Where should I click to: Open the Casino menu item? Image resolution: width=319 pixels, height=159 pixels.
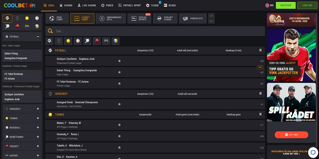coord(66,6)
